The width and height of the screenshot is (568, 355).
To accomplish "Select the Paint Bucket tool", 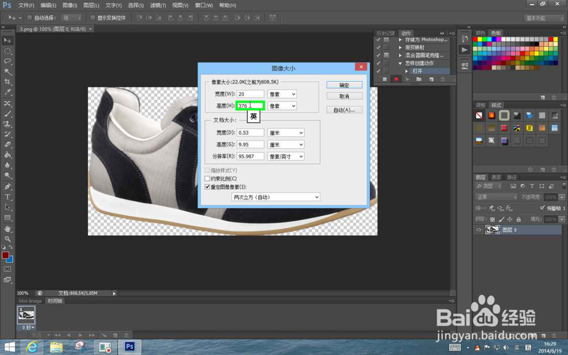I will pos(7,154).
